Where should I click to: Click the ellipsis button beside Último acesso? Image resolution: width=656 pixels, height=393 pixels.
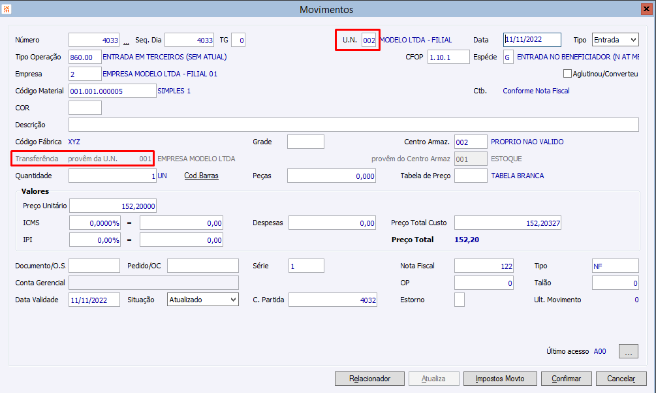[629, 352]
